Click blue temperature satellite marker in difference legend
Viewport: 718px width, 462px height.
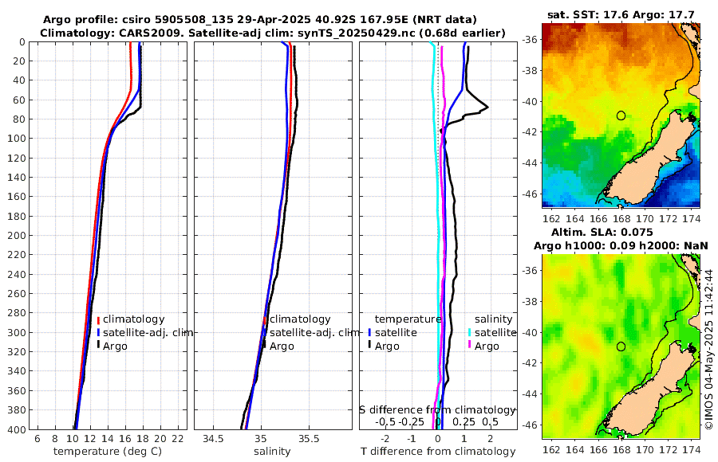click(x=369, y=332)
